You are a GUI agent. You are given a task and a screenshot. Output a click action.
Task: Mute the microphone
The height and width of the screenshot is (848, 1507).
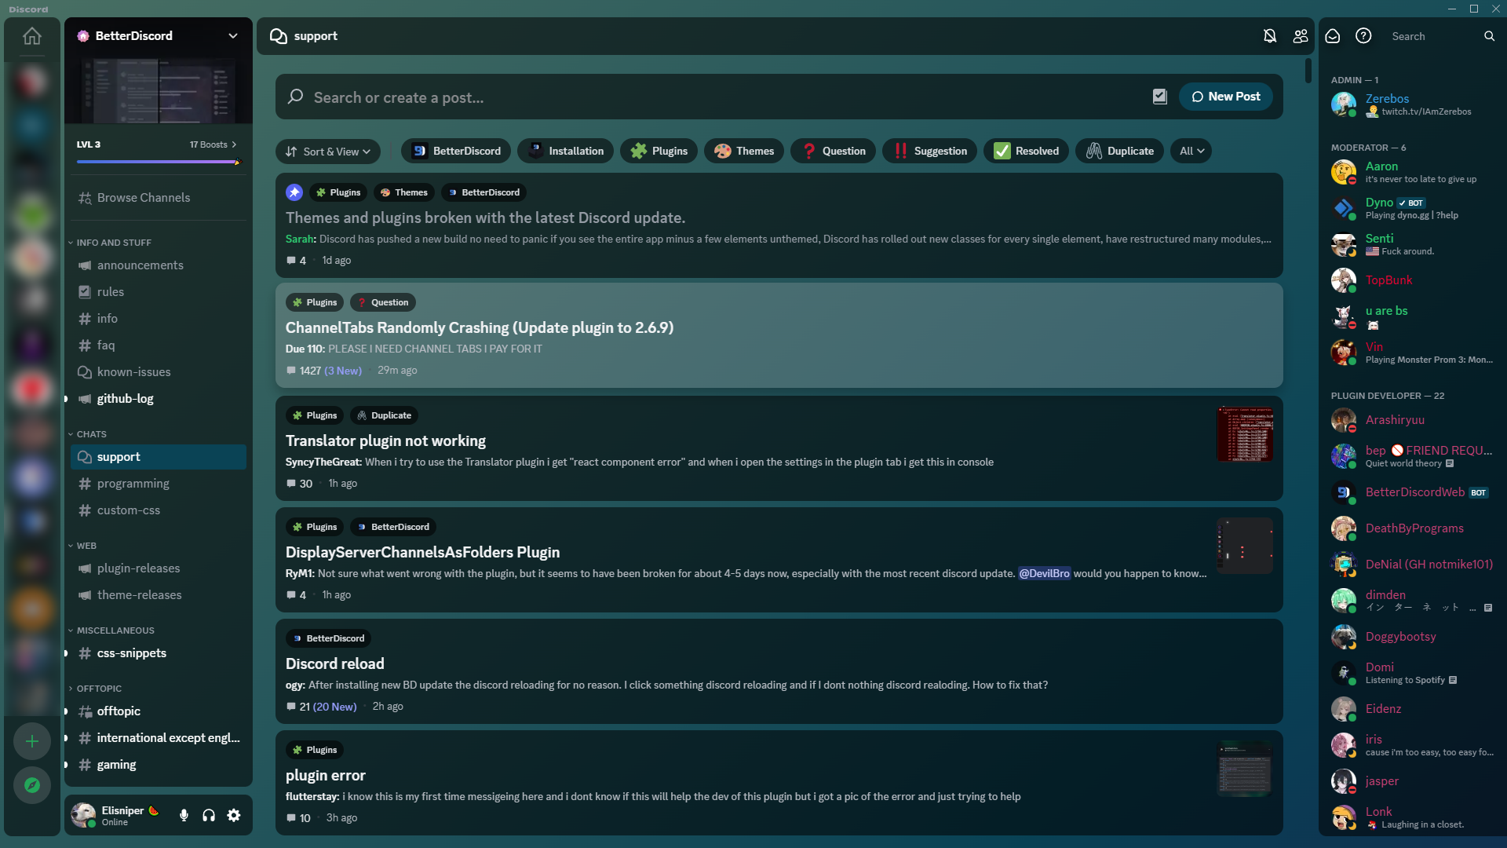point(184,815)
